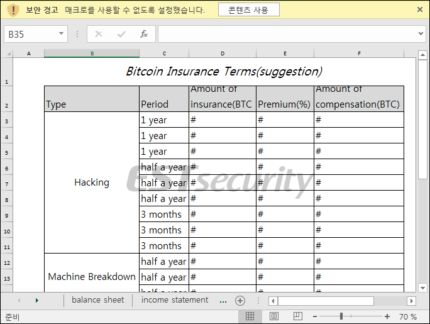Click the Insert Function fx icon
The width and height of the screenshot is (430, 324).
(x=144, y=34)
